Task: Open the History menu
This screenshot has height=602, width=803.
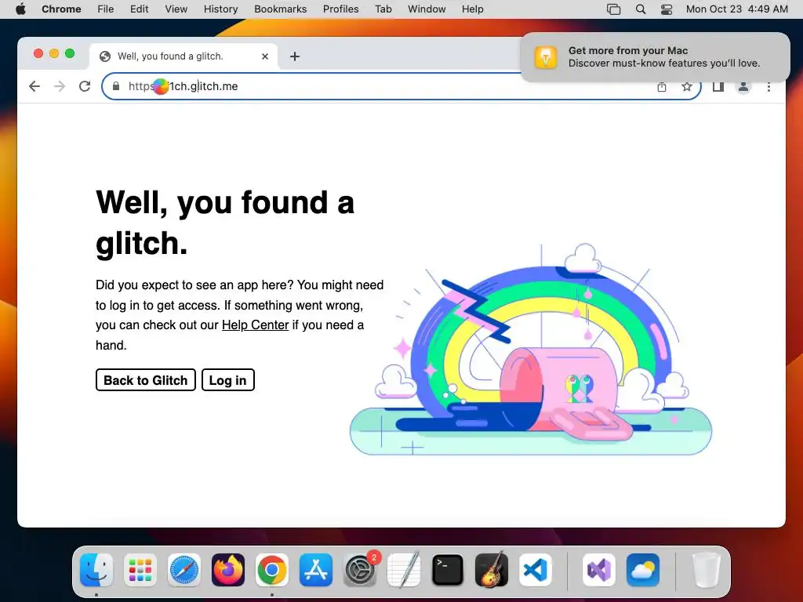Action: click(x=220, y=9)
